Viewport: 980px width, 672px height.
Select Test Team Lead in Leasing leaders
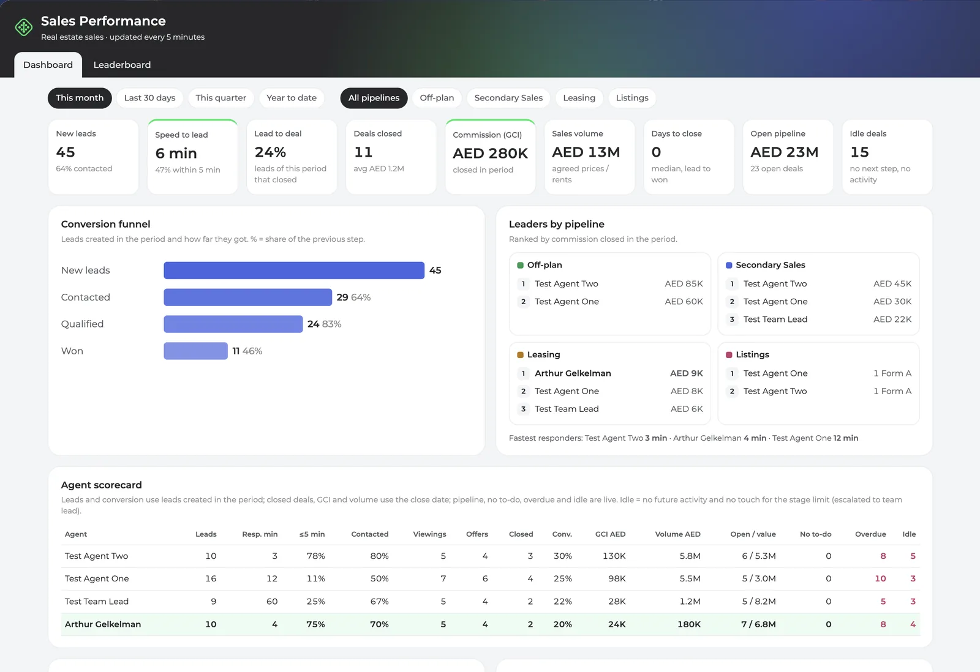567,409
